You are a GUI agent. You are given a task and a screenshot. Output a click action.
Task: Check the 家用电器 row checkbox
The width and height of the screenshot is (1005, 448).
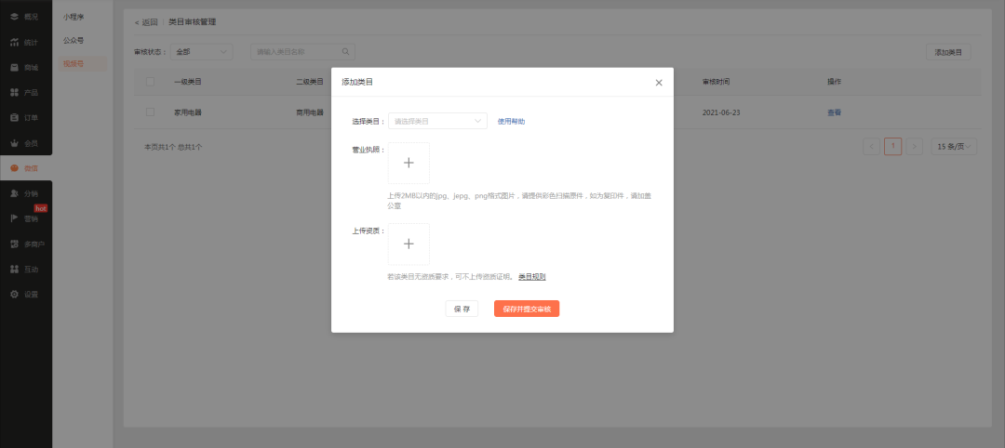(150, 112)
